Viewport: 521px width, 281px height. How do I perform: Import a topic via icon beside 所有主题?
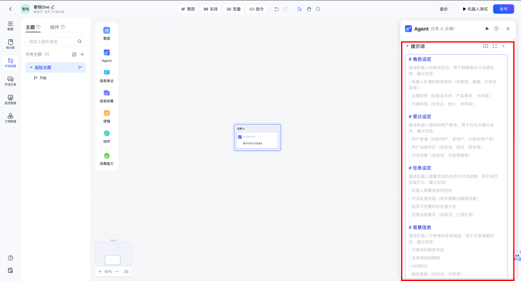pos(74,54)
